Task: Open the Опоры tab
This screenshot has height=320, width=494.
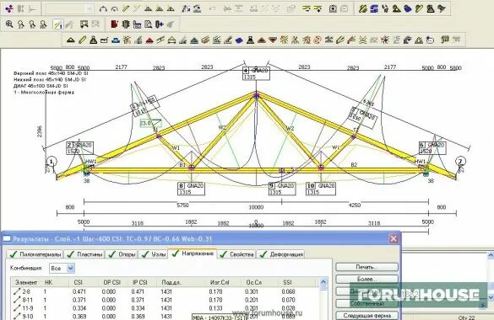Action: pyautogui.click(x=122, y=254)
